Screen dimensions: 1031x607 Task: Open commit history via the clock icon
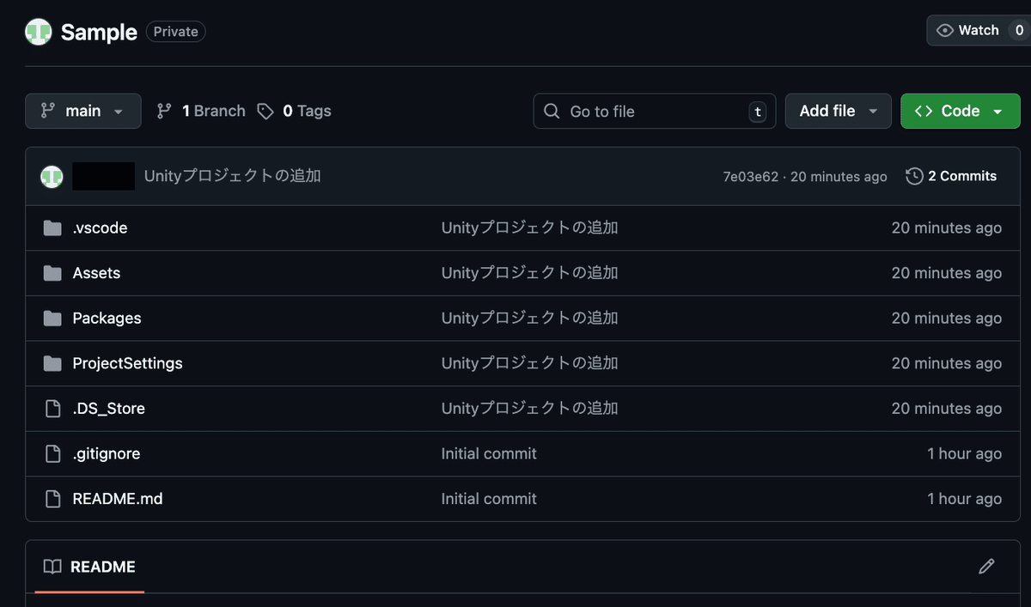tap(912, 176)
